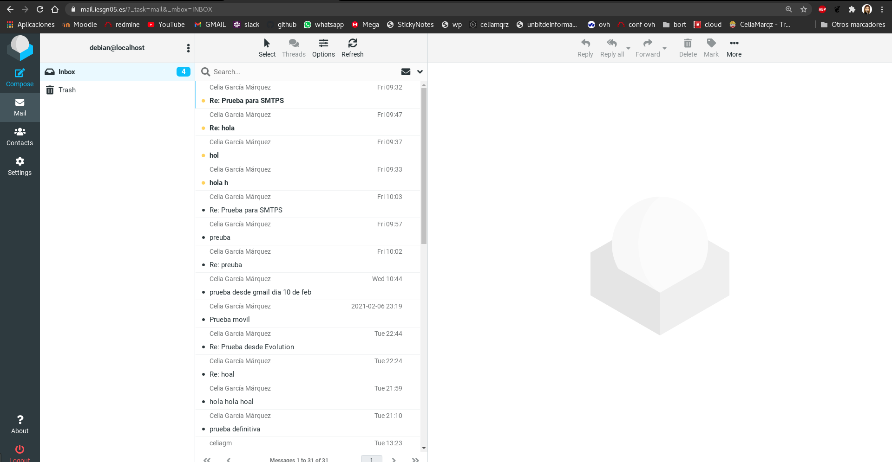This screenshot has width=892, height=462.
Task: Click the Delete icon in message toolbar
Action: pyautogui.click(x=688, y=46)
